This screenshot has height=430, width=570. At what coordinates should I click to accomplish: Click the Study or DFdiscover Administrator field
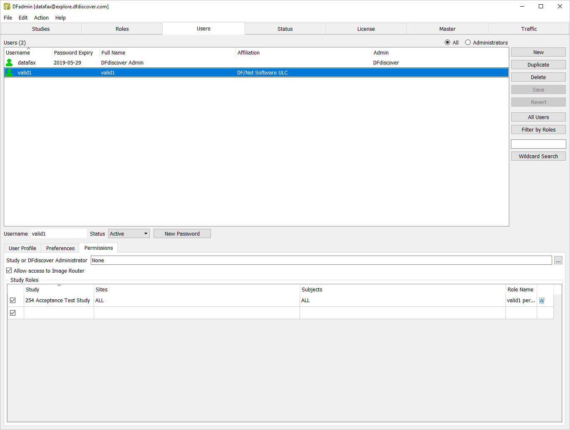pyautogui.click(x=321, y=261)
